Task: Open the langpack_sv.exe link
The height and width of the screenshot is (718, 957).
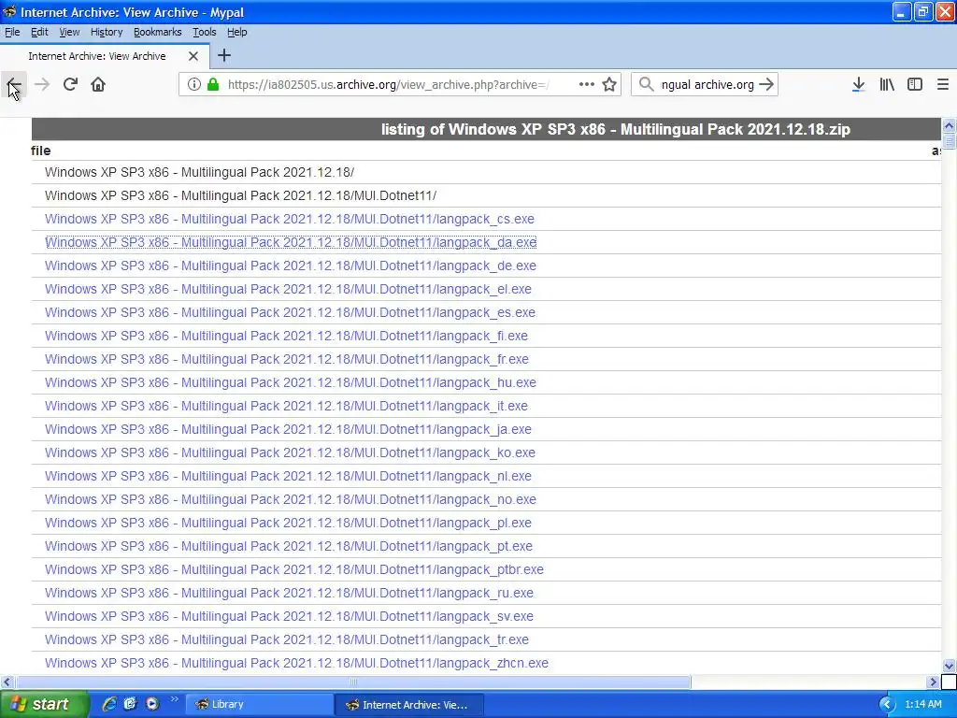Action: (x=290, y=616)
